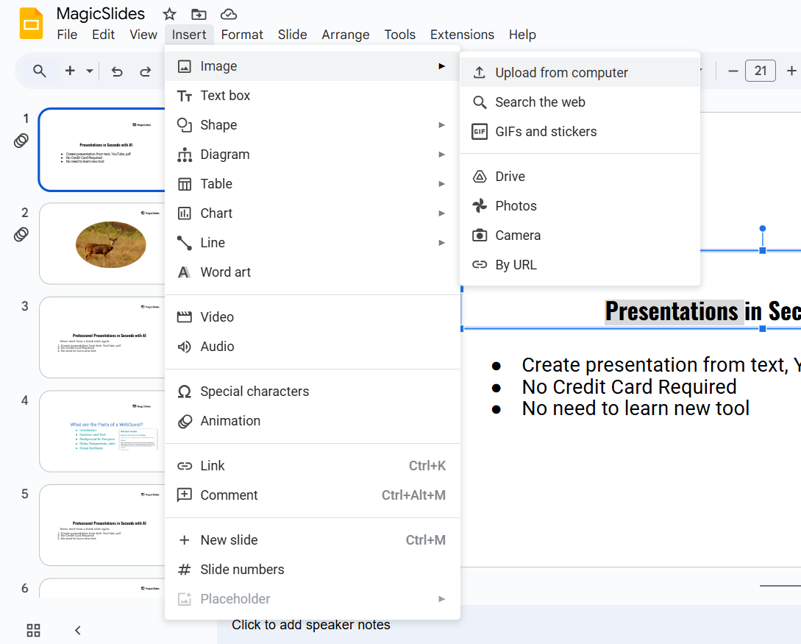Add a Comment from Insert menu

pos(313,495)
